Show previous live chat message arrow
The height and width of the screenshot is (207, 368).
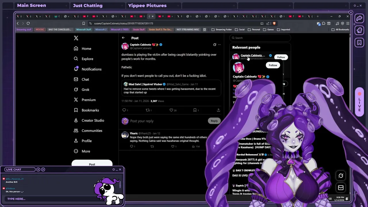38,169
